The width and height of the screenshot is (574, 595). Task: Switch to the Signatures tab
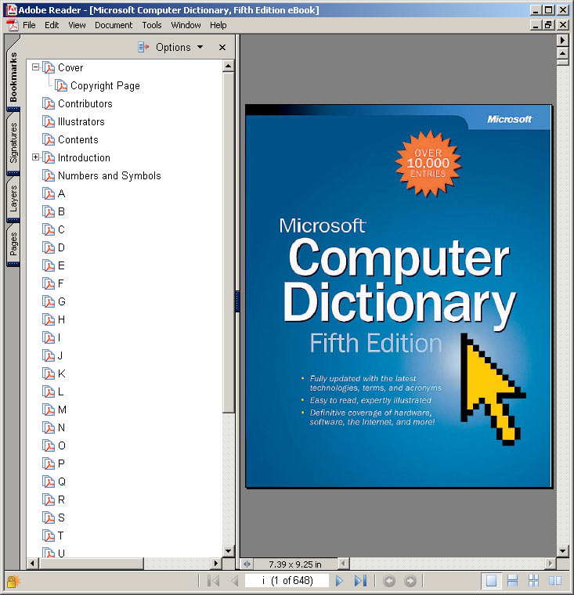(13, 143)
